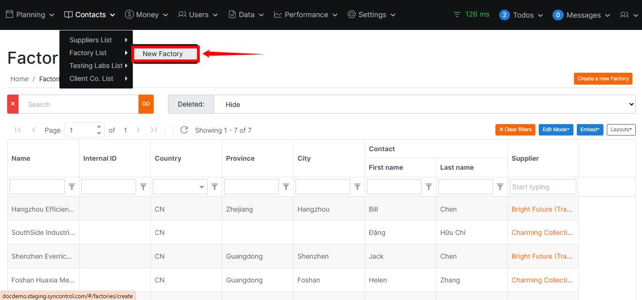
Task: Click into the Search text field
Action: coord(79,104)
